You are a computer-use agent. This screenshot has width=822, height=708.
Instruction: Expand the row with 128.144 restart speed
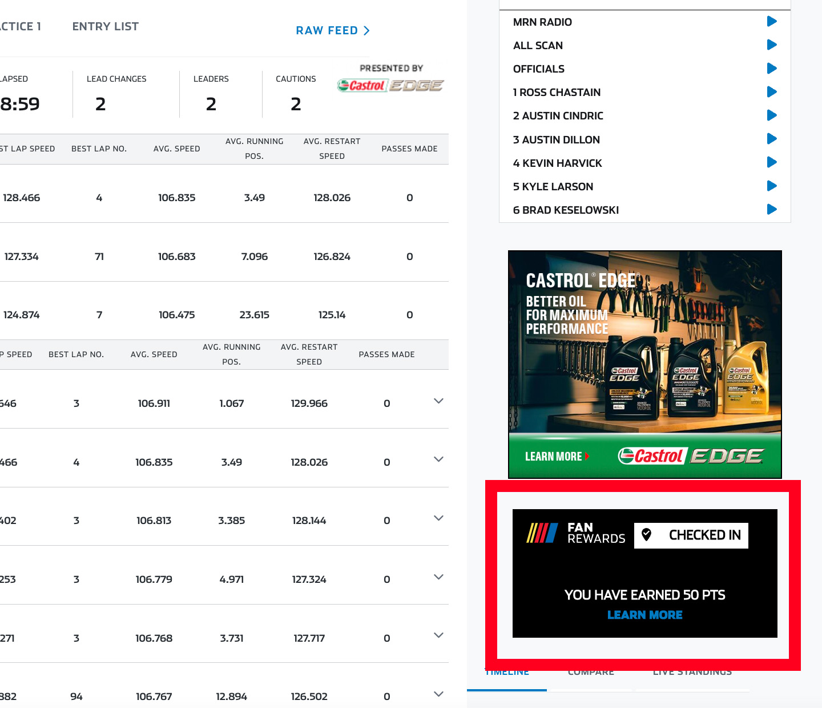[438, 518]
